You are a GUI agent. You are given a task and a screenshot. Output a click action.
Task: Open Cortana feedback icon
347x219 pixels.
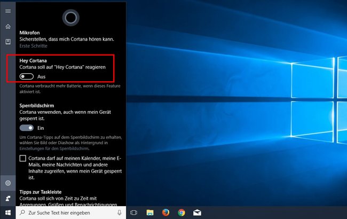click(x=8, y=198)
